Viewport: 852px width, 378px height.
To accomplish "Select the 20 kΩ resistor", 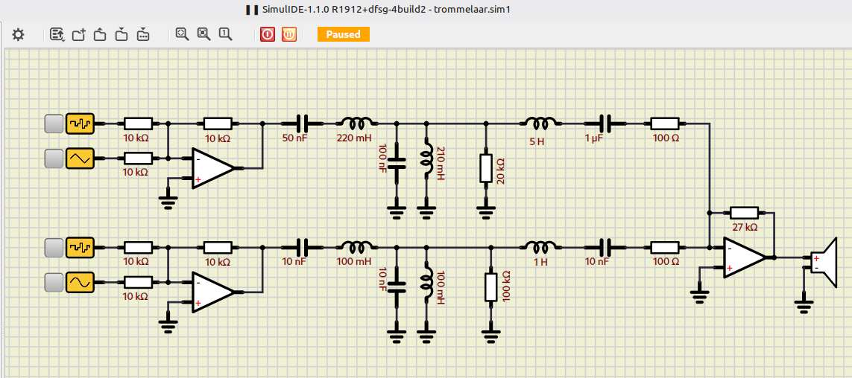I will (x=486, y=167).
